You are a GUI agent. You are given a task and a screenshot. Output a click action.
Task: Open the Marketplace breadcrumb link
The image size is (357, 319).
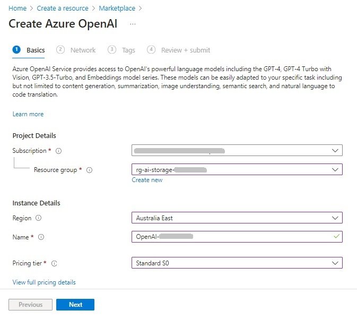pos(117,8)
